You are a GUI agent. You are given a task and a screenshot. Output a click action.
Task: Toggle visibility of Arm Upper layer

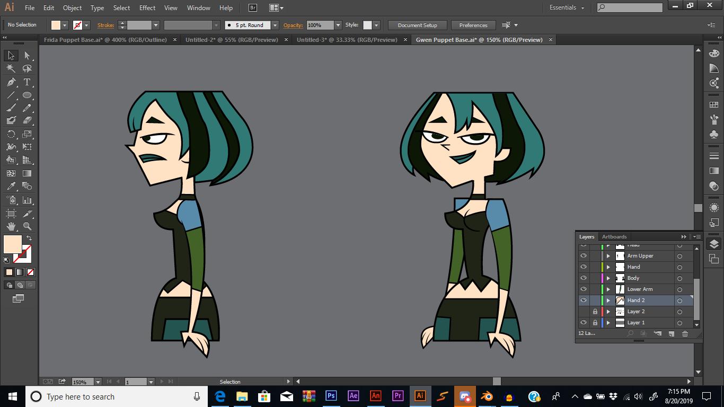[x=584, y=256]
